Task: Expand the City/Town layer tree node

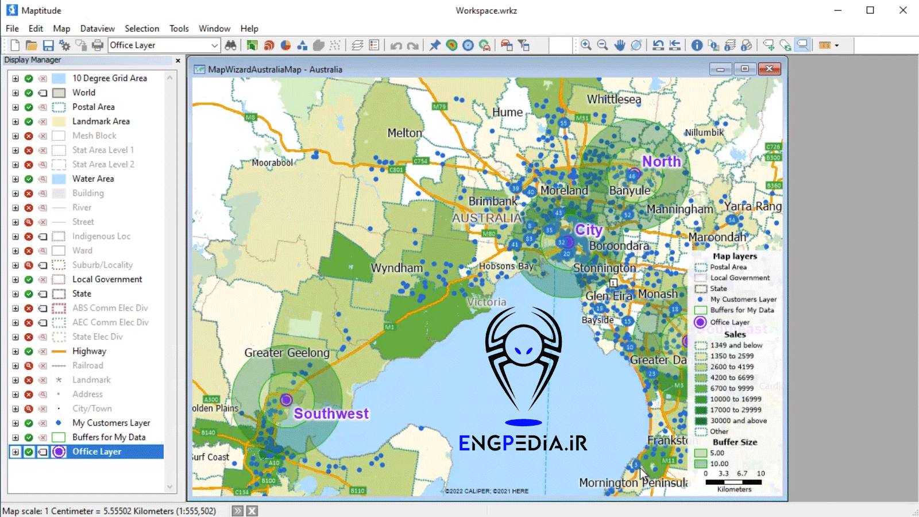Action: (16, 408)
